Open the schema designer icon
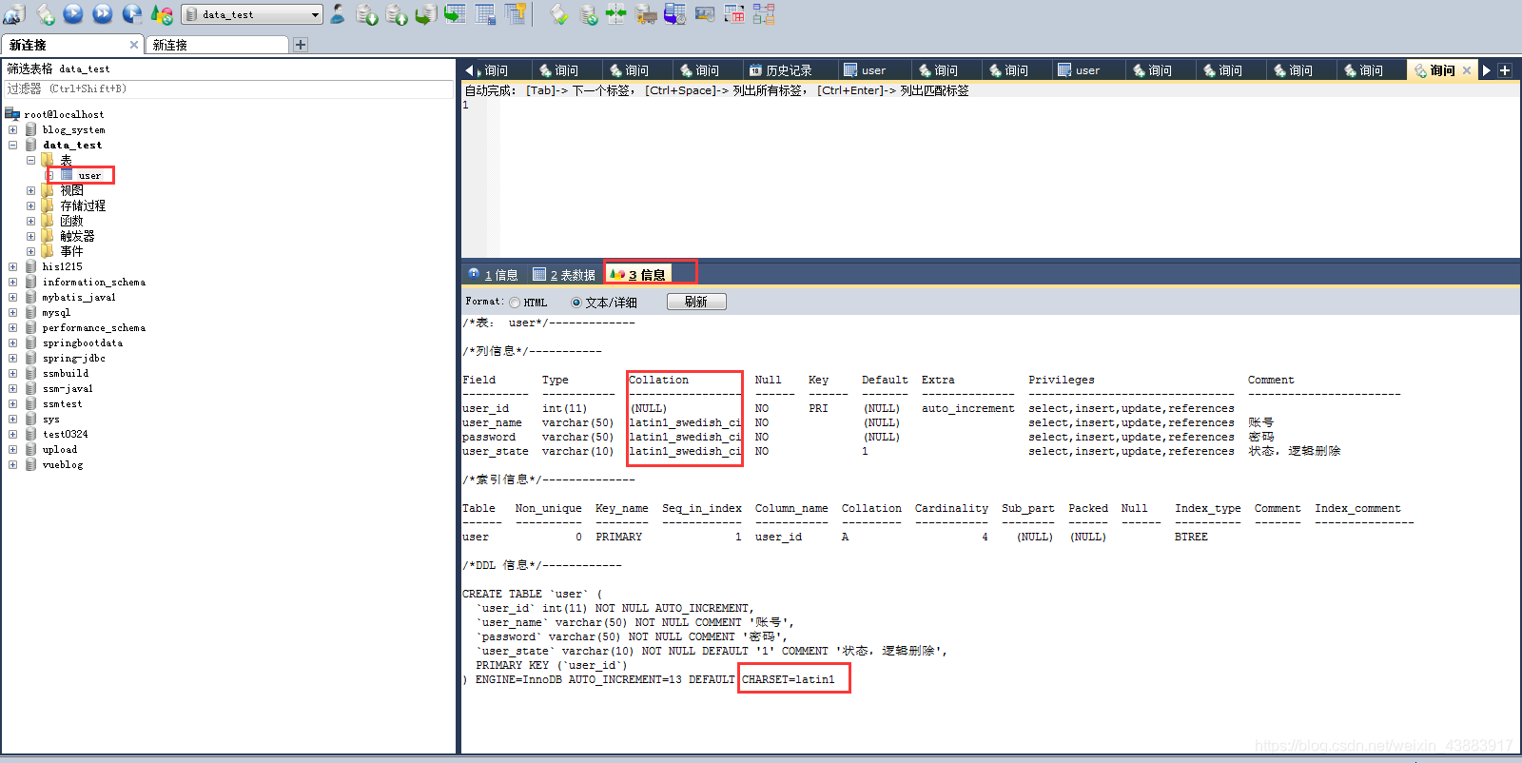Viewport: 1522px width, 763px height. click(x=764, y=14)
